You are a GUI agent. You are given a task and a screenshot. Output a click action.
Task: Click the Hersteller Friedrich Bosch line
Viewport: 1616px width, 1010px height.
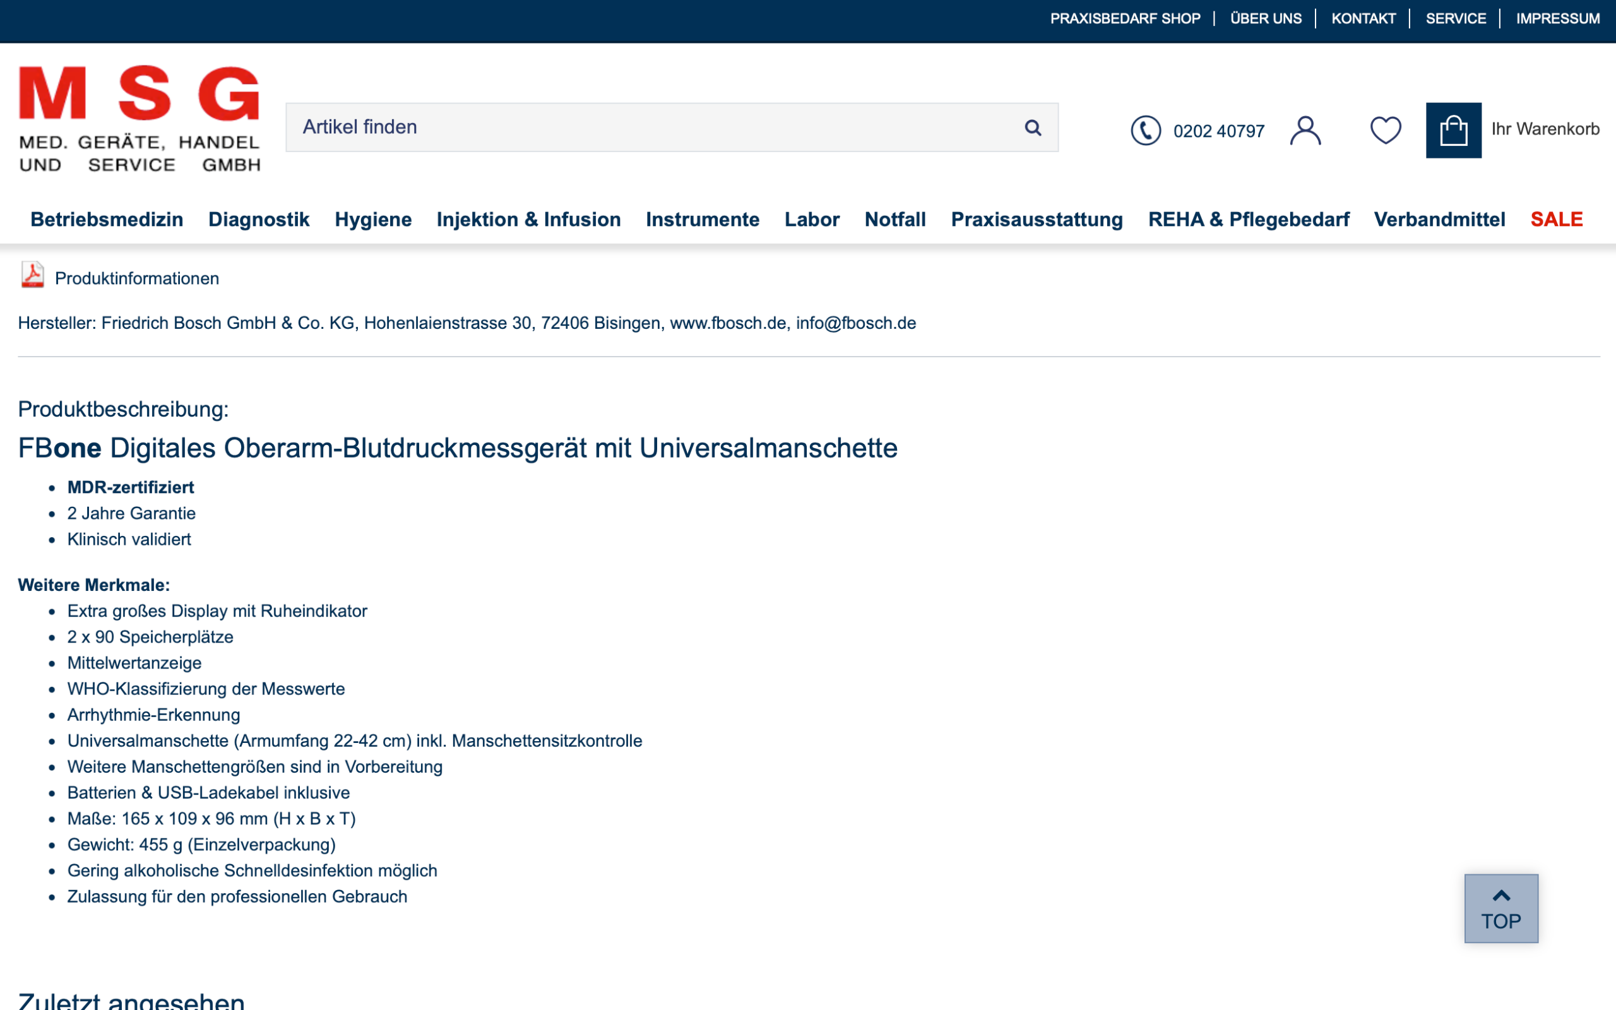point(466,323)
